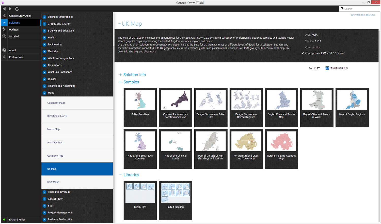Select the Metro Map solution

point(77,129)
